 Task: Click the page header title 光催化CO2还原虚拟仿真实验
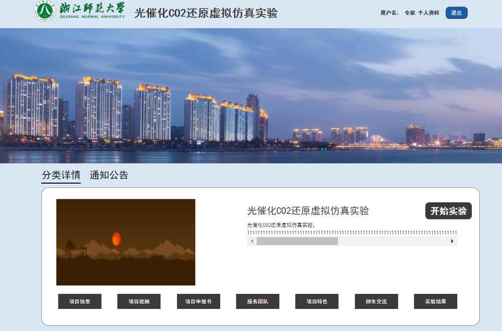coord(206,13)
